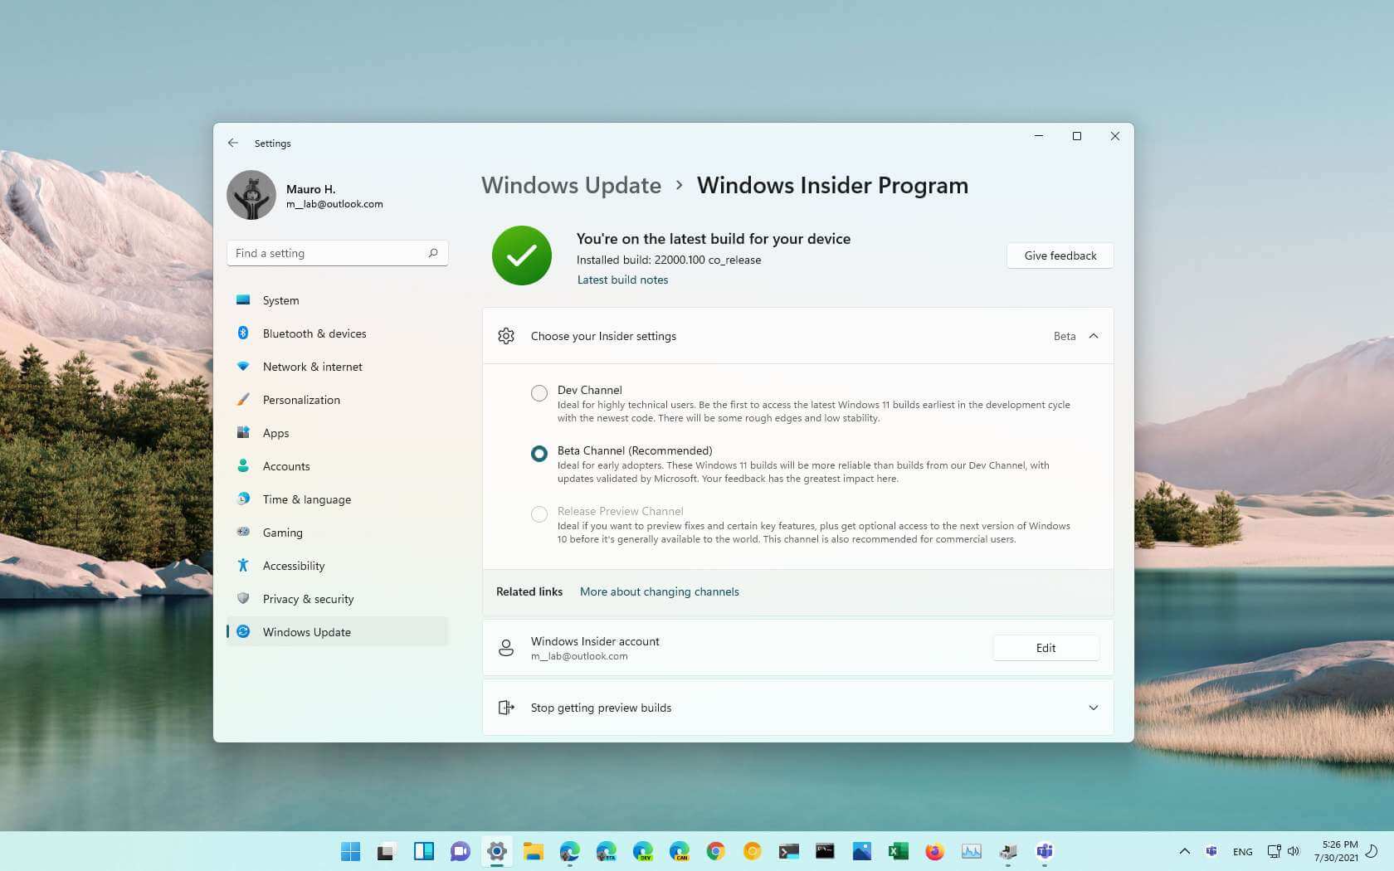Go to Windows Update via the breadcrumb

pos(571,185)
